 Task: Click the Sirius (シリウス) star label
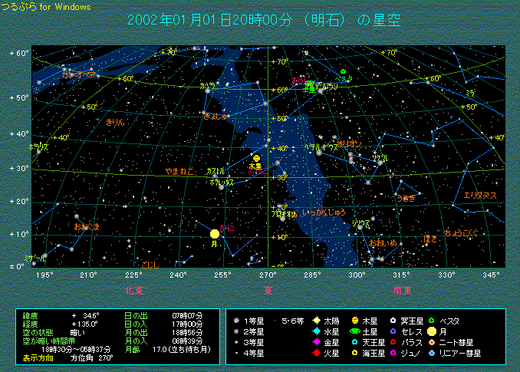pos(360,223)
